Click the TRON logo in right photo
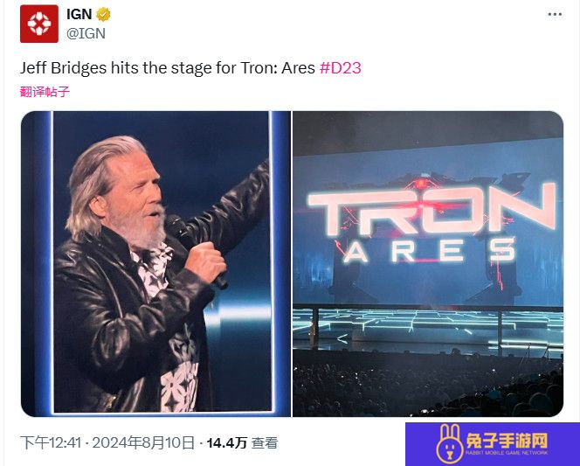 click(x=432, y=210)
